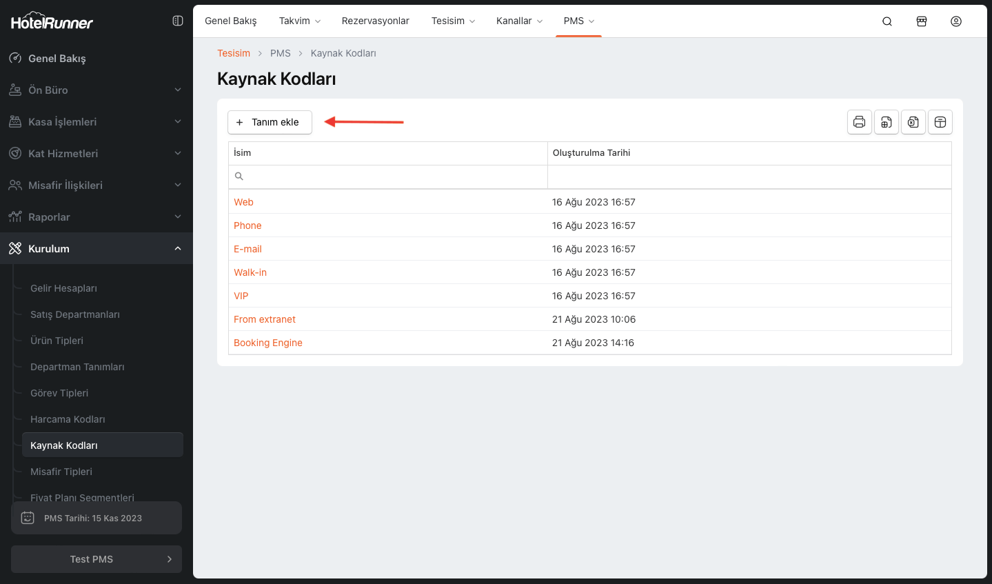
Task: Click the export to spreadsheet icon
Action: pyautogui.click(x=886, y=122)
